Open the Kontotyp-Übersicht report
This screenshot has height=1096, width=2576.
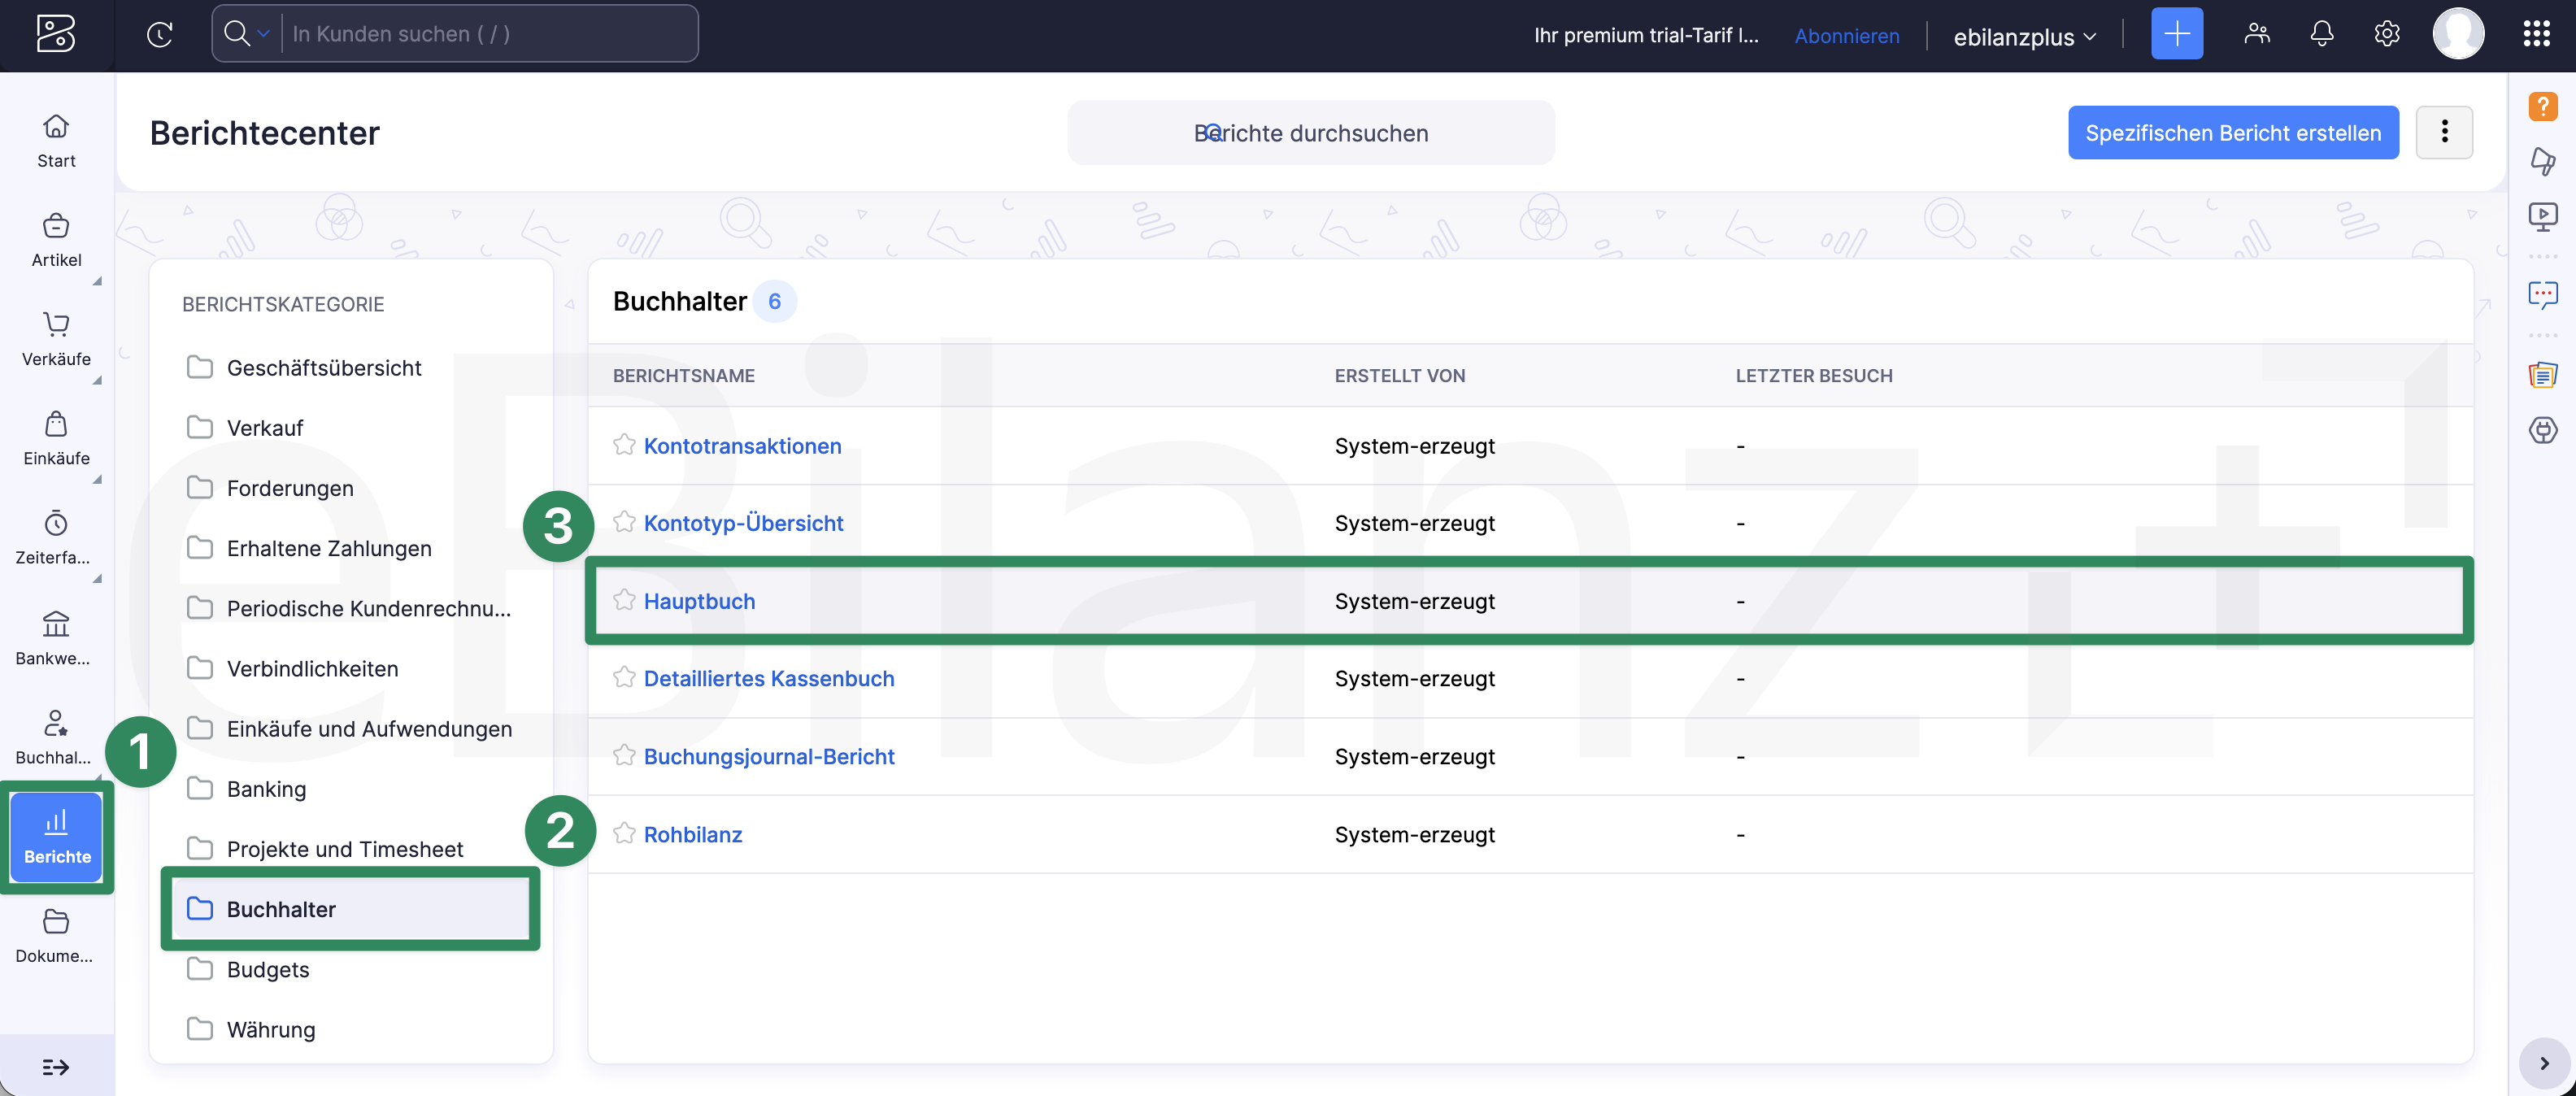[743, 522]
